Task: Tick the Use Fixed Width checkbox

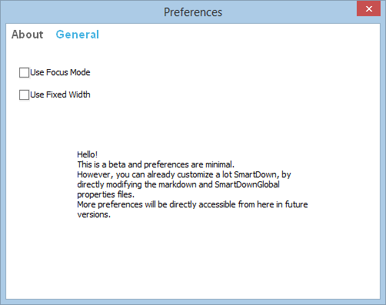Action: (24, 94)
